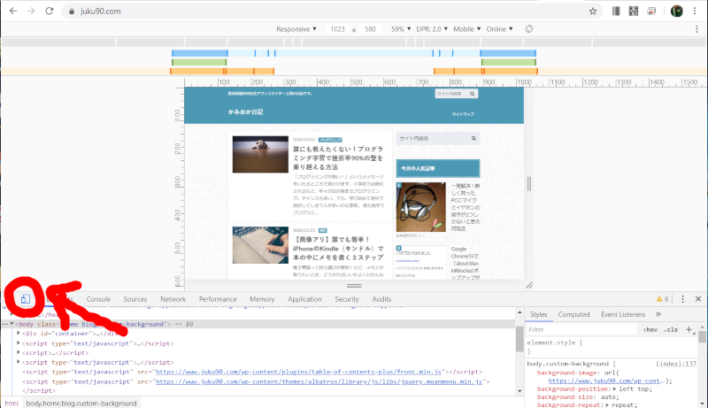Open the striped barcode extension icon
Image resolution: width=708 pixels, height=408 pixels.
616,12
